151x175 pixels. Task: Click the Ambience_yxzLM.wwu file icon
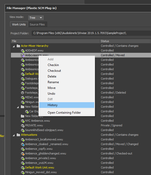(23, 163)
